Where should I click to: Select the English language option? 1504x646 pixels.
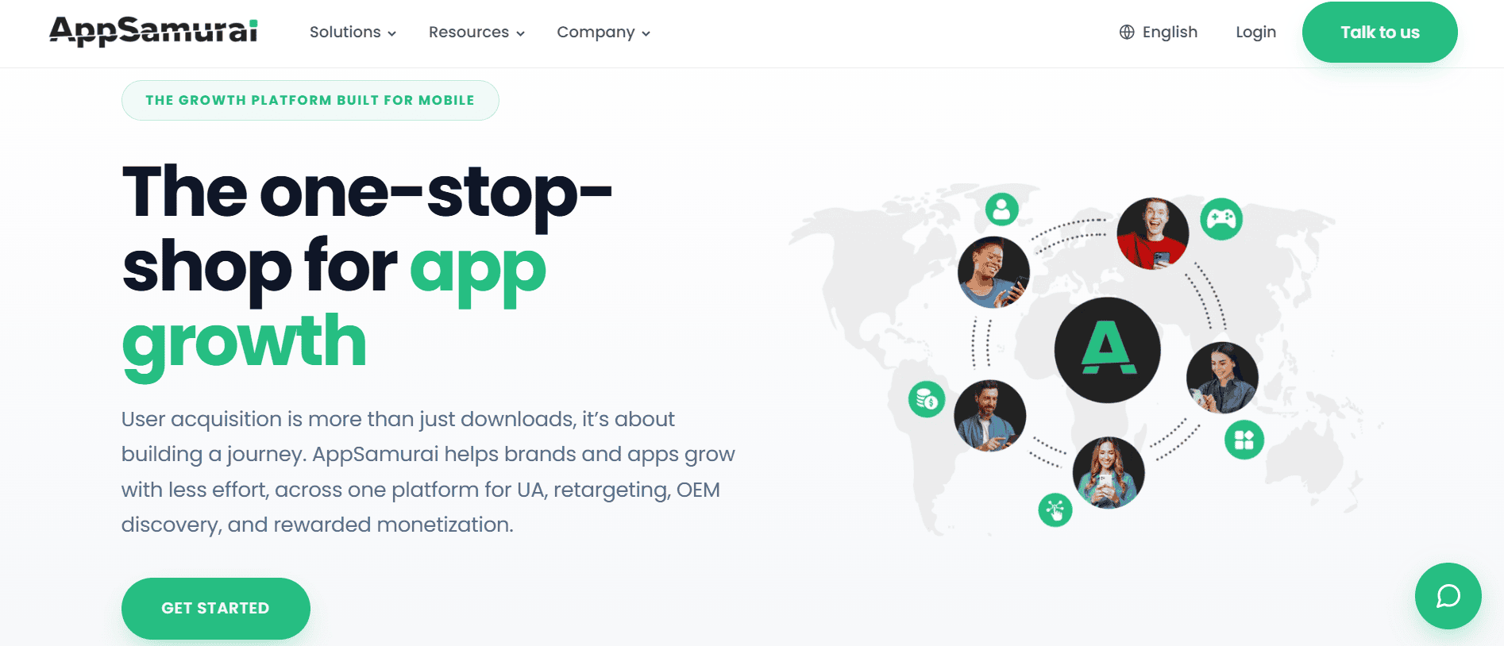(1170, 33)
